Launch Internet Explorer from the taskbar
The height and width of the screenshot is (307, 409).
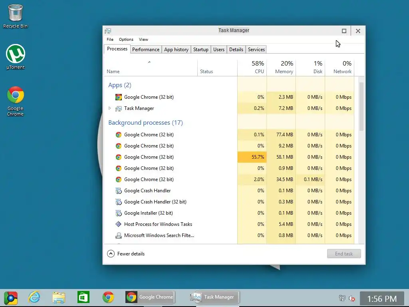(x=34, y=297)
